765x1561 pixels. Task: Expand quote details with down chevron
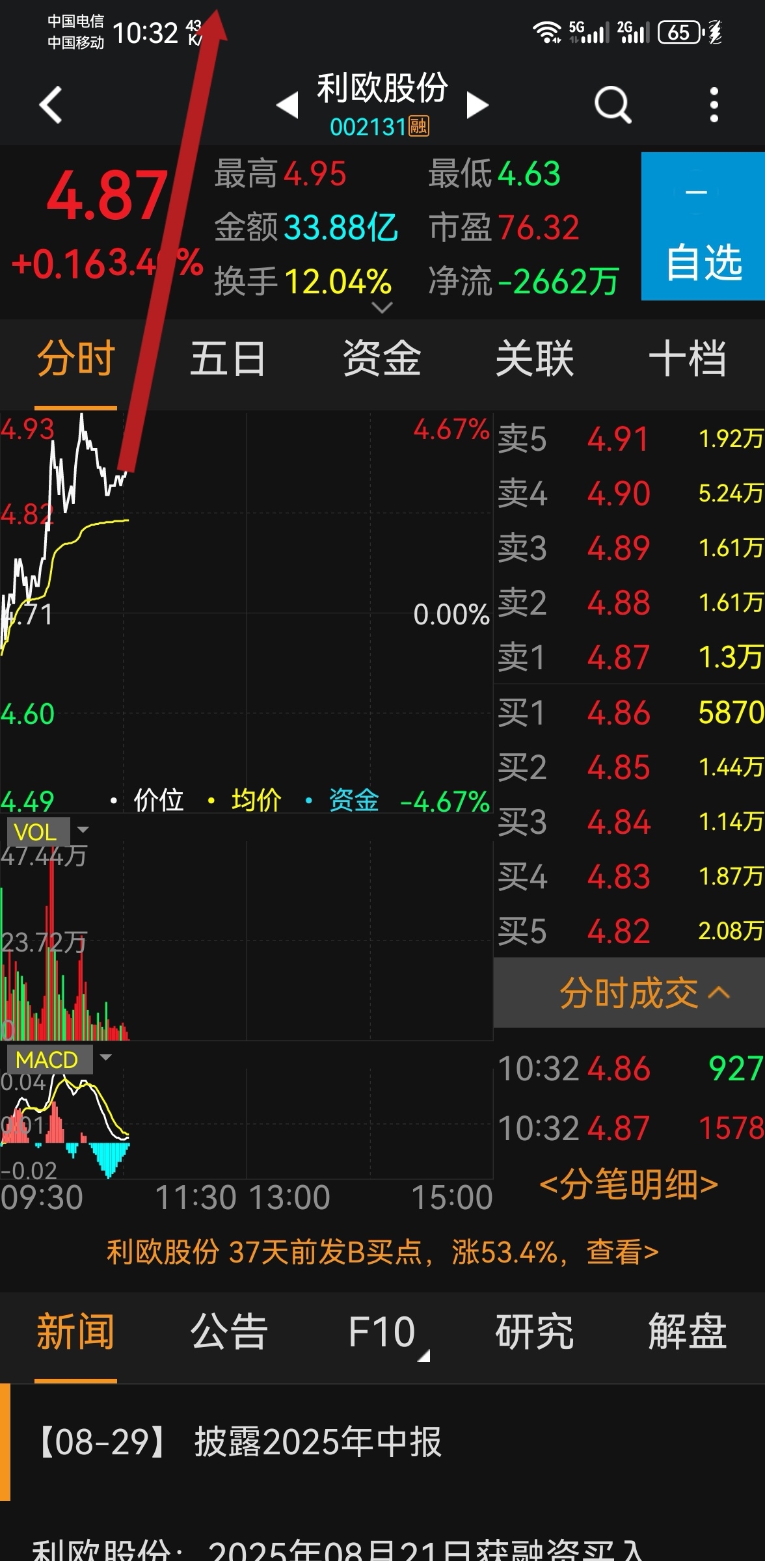point(381,307)
